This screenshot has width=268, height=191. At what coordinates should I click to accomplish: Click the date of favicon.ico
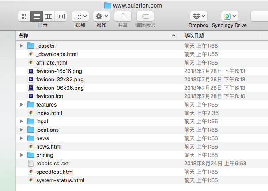point(215,96)
